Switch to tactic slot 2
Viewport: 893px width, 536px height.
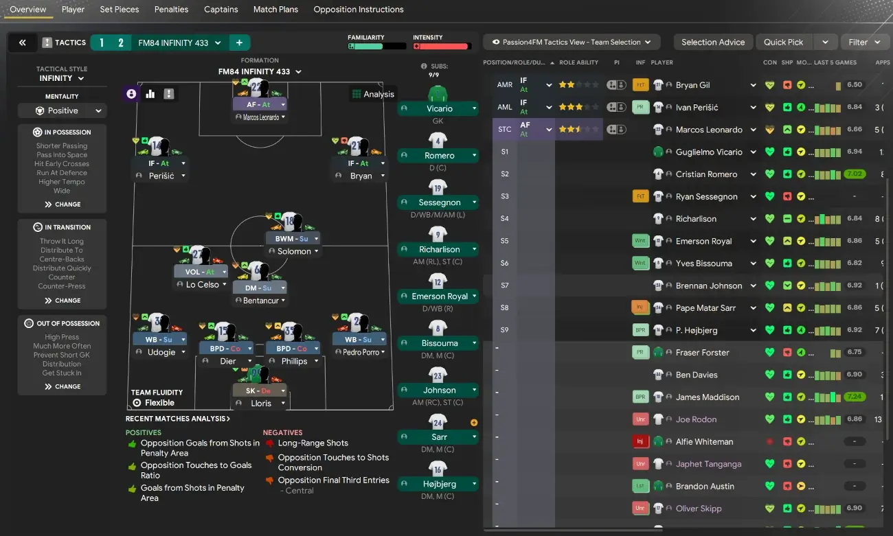[x=121, y=43]
